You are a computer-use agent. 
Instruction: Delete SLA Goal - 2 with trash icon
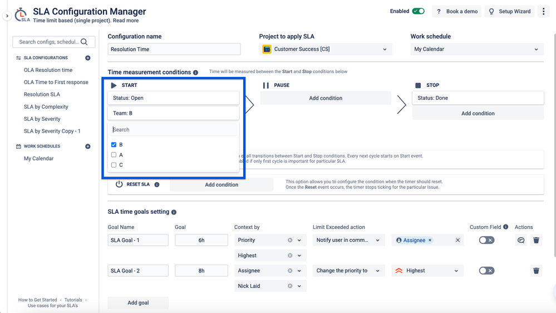coord(536,271)
